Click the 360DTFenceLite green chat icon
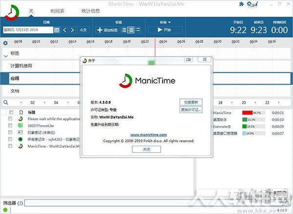The width and height of the screenshot is (293, 214). point(20,126)
